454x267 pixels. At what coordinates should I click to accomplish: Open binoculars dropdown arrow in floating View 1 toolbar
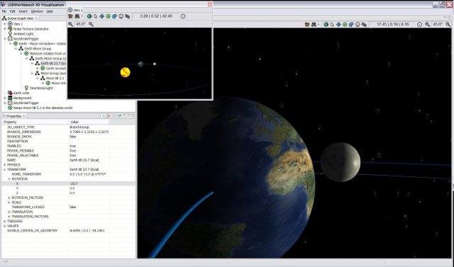(x=82, y=16)
